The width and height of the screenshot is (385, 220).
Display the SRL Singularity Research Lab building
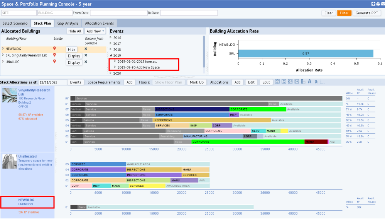coord(74,56)
